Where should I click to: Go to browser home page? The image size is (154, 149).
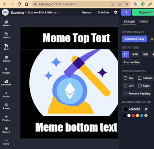[26, 4]
